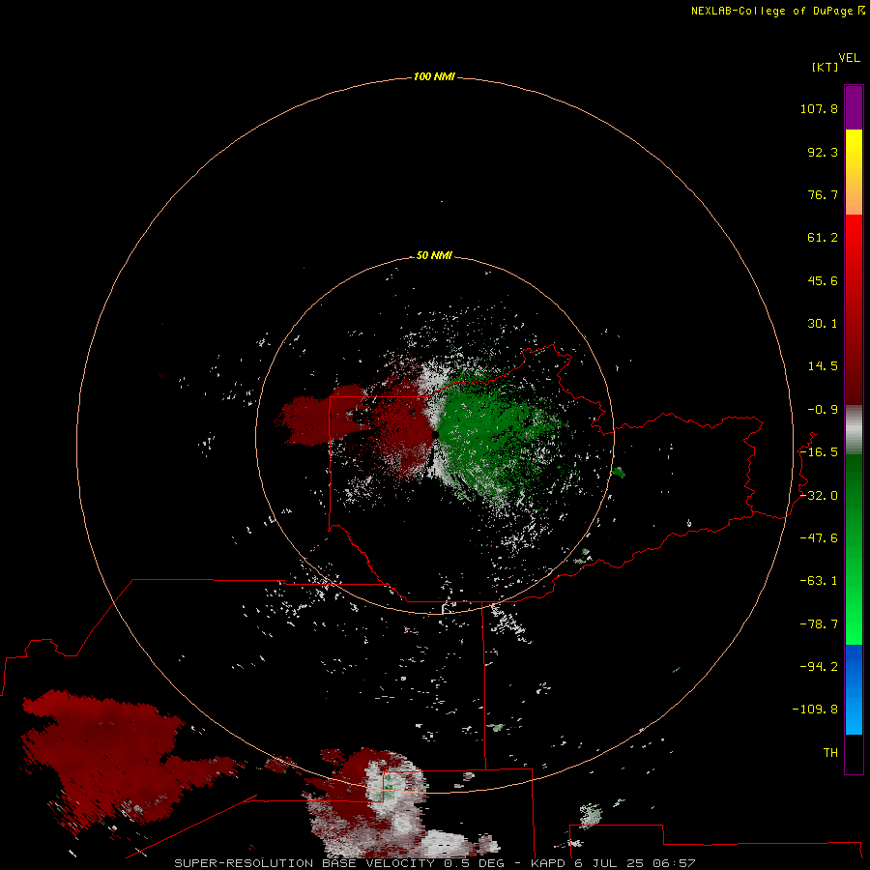Click the 30.1 legend value
Screen dimensions: 870x870
point(823,324)
